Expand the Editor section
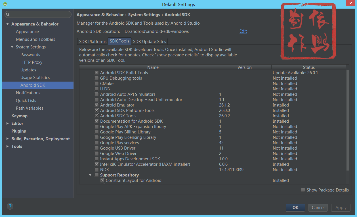357x217 pixels. pos(7,124)
